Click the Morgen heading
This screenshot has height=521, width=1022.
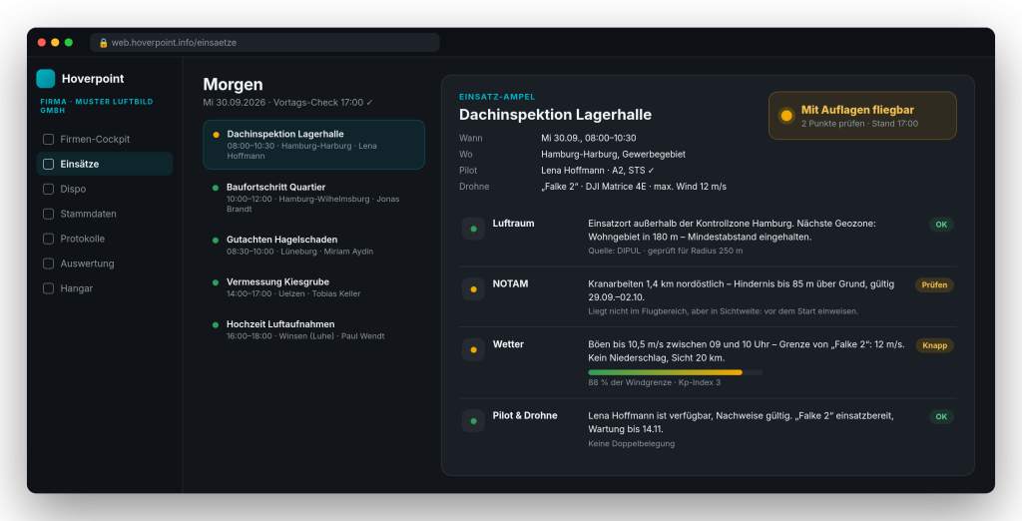[x=233, y=85]
